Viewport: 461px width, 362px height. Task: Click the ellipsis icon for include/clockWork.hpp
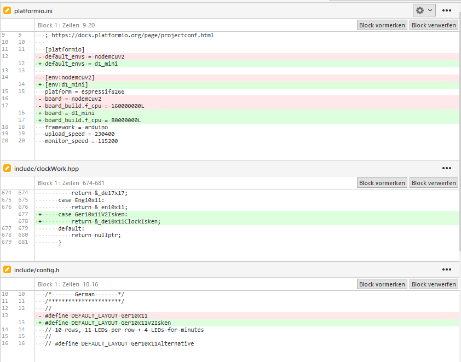click(x=447, y=168)
